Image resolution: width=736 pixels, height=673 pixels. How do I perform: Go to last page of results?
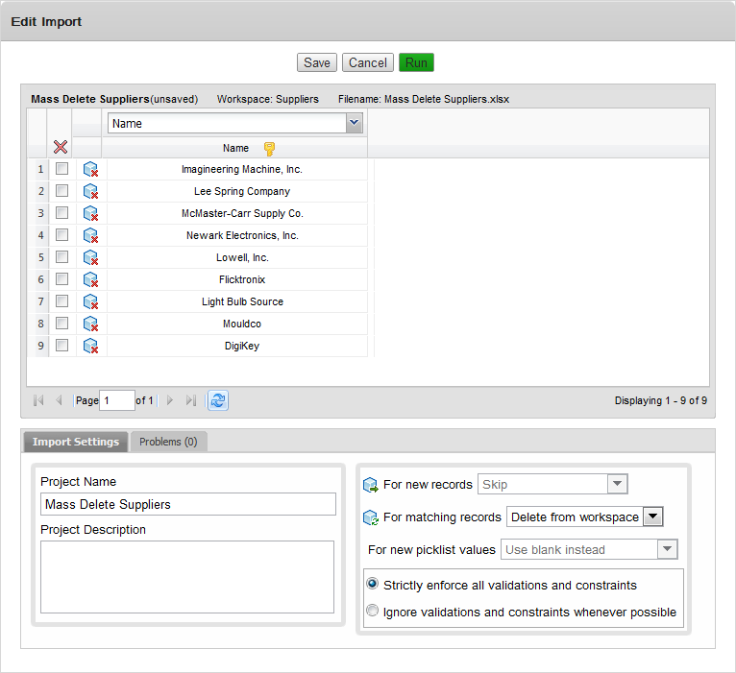click(190, 400)
